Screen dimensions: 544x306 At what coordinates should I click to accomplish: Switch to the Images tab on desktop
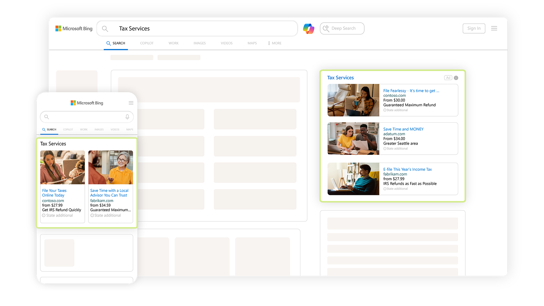(199, 43)
